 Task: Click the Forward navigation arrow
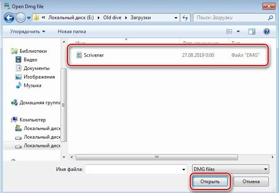20,18
